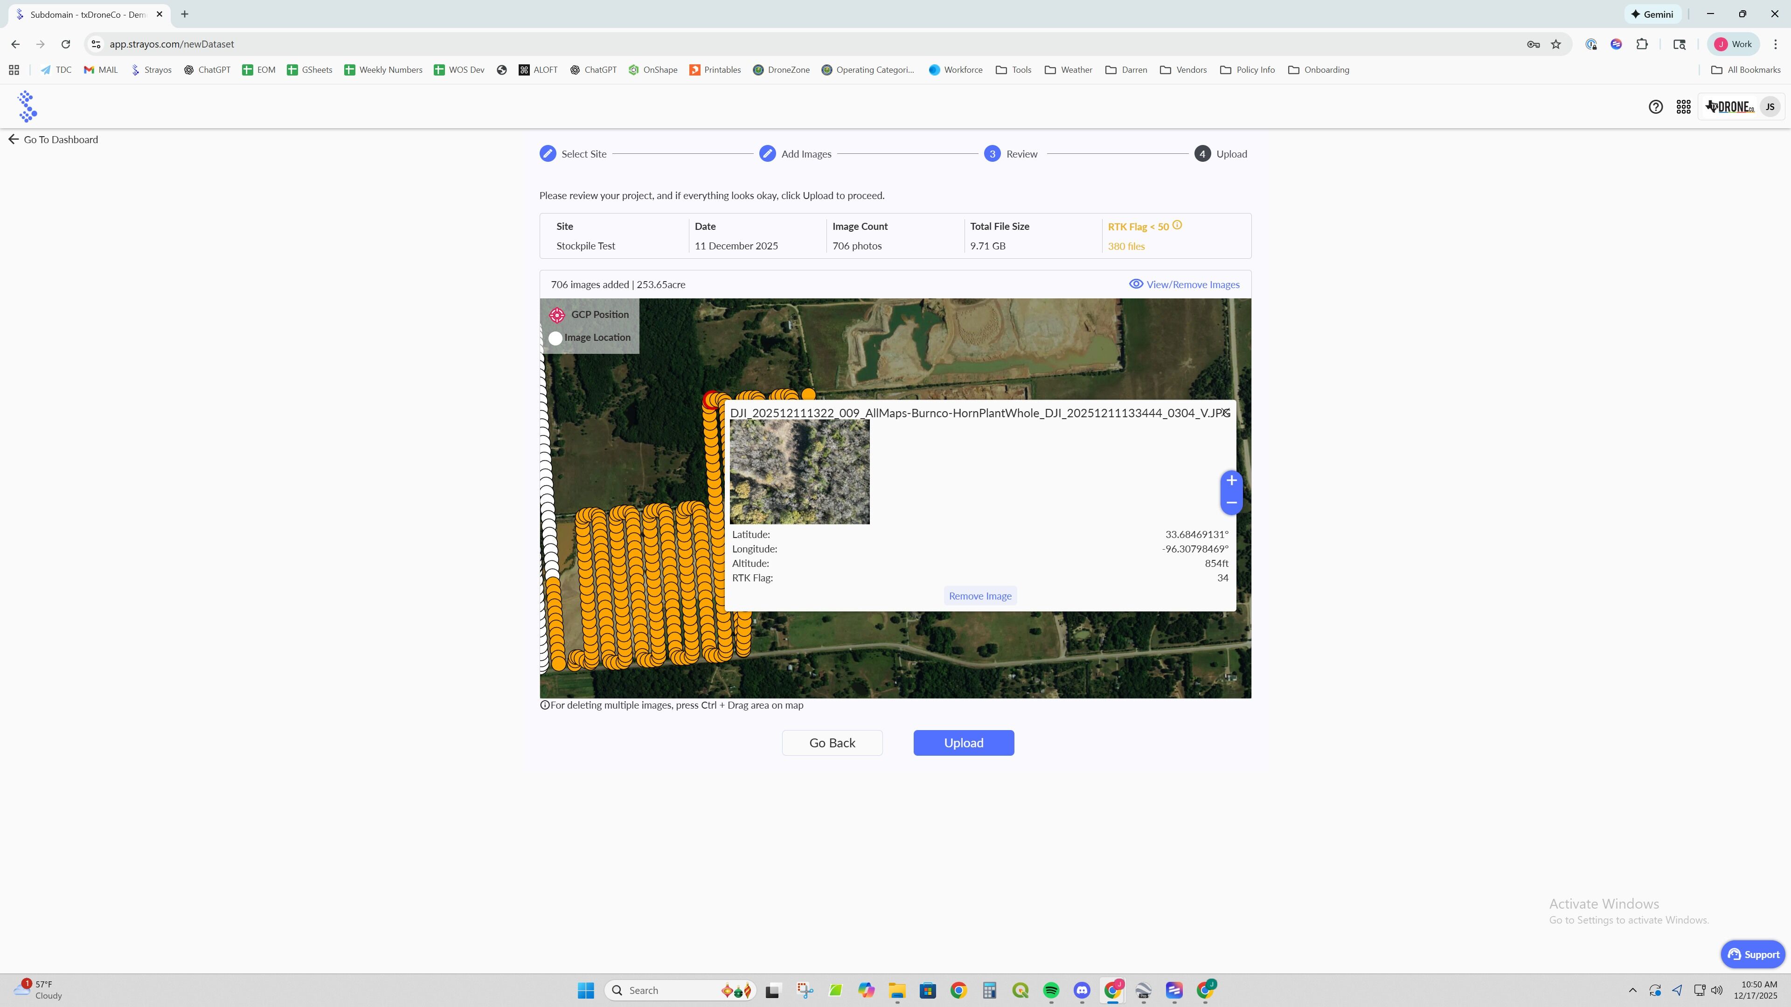Screen dimensions: 1791x1007
Task: Click the address bar URL field
Action: [x=806, y=44]
